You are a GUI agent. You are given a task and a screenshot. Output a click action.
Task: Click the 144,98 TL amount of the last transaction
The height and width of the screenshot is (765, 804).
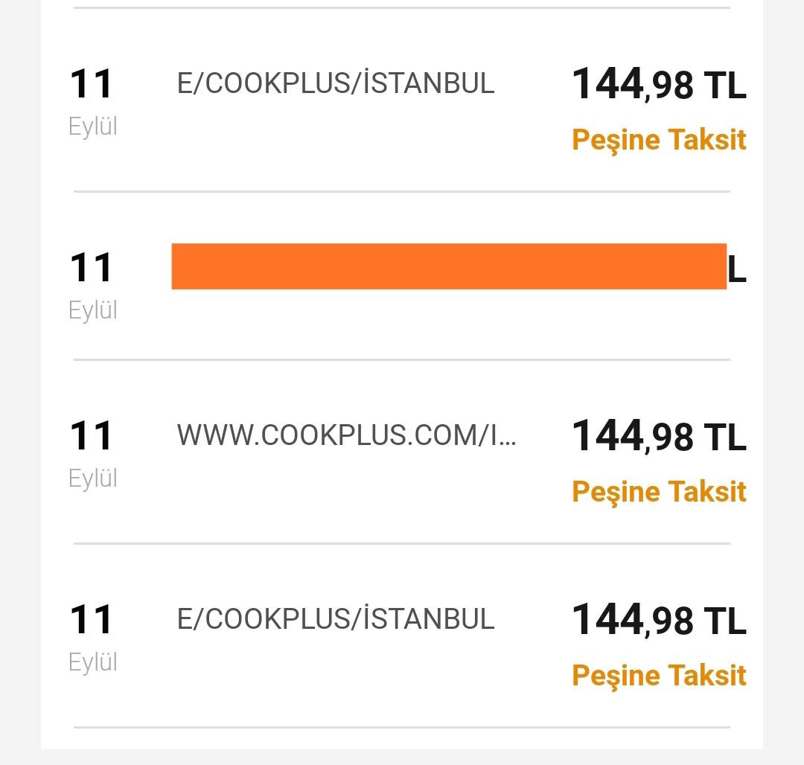[659, 619]
